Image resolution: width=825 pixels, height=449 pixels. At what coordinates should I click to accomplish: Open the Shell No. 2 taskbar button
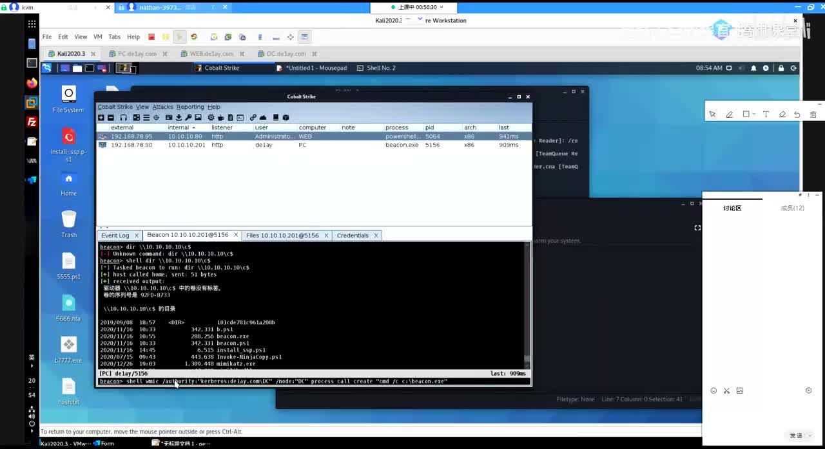click(x=376, y=68)
